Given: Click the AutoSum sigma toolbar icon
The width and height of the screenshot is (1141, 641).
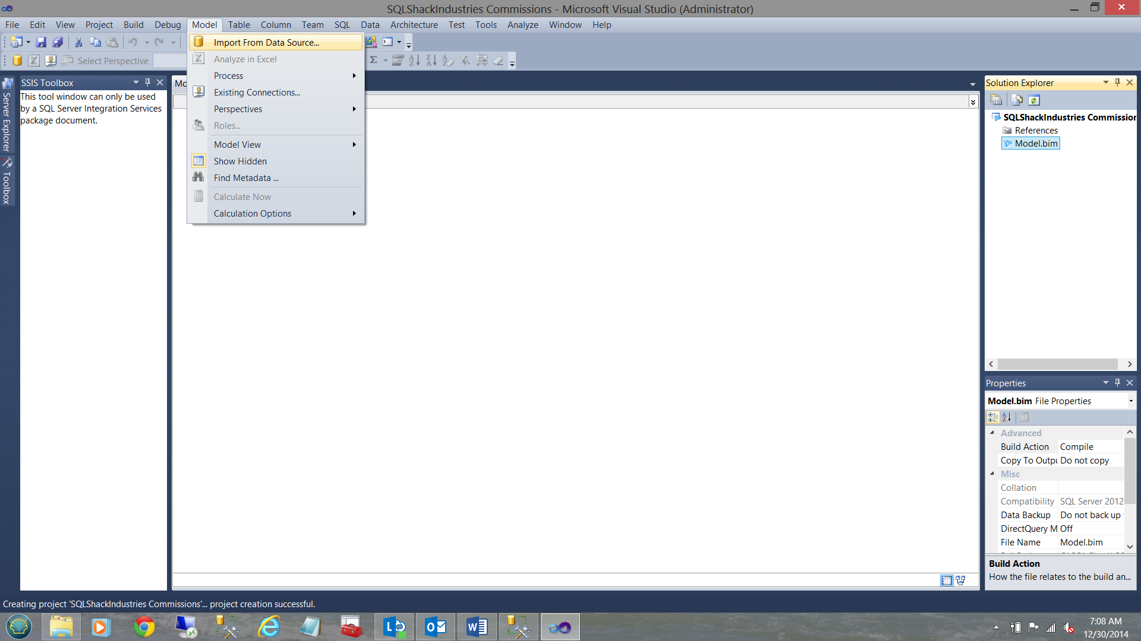Looking at the screenshot, I should pyautogui.click(x=374, y=60).
